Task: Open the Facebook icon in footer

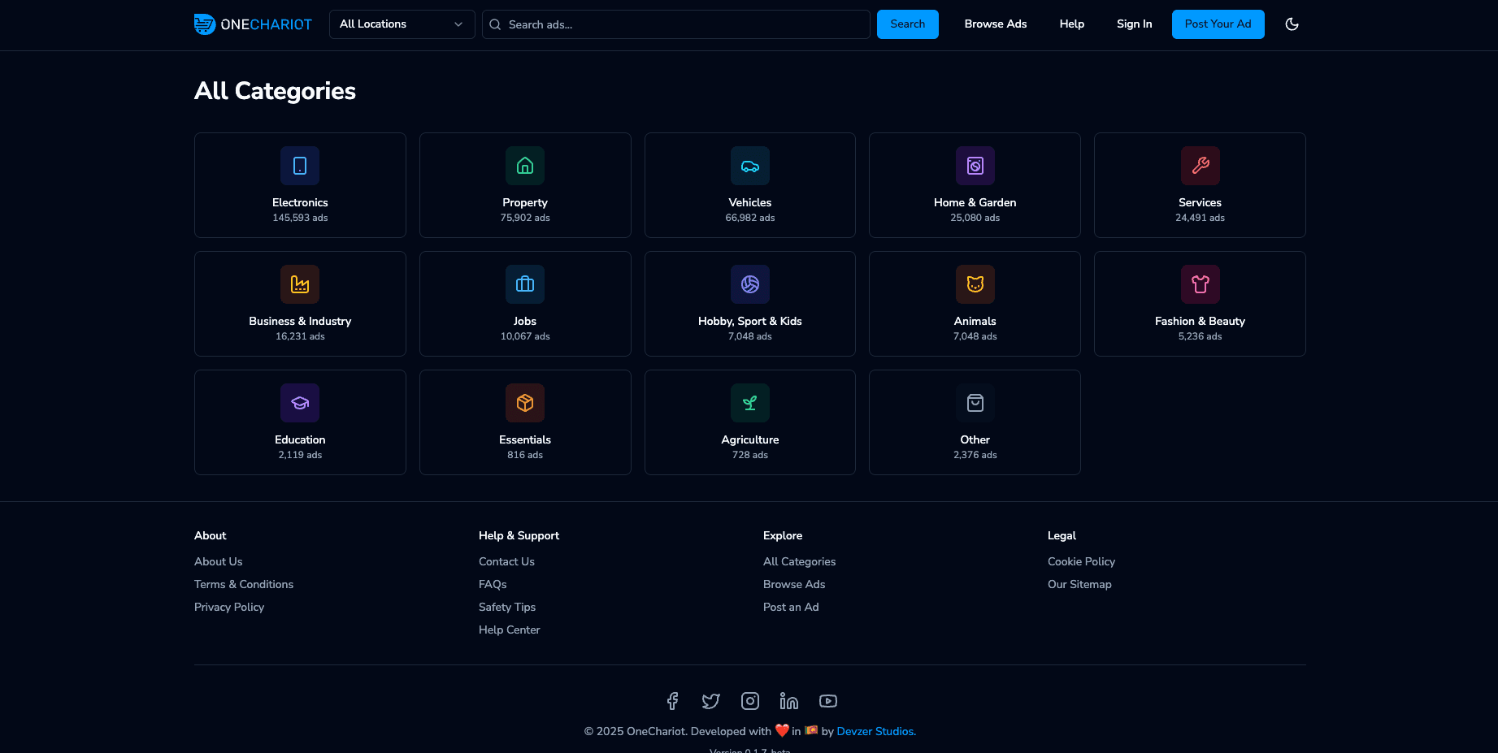Action: (672, 701)
